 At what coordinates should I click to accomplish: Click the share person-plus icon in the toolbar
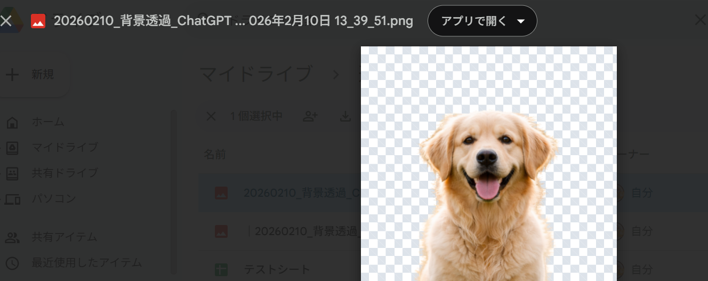tap(310, 116)
